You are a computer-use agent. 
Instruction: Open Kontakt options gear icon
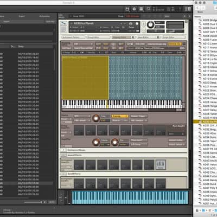(x=134, y=9)
